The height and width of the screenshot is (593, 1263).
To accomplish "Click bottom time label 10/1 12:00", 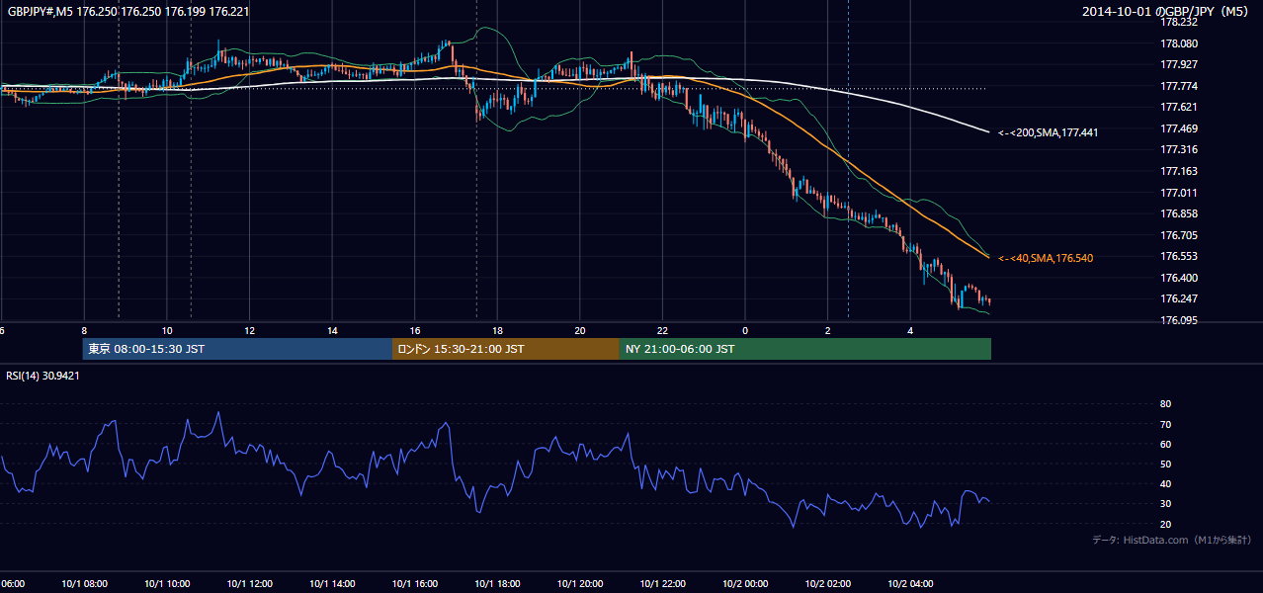I will [249, 584].
